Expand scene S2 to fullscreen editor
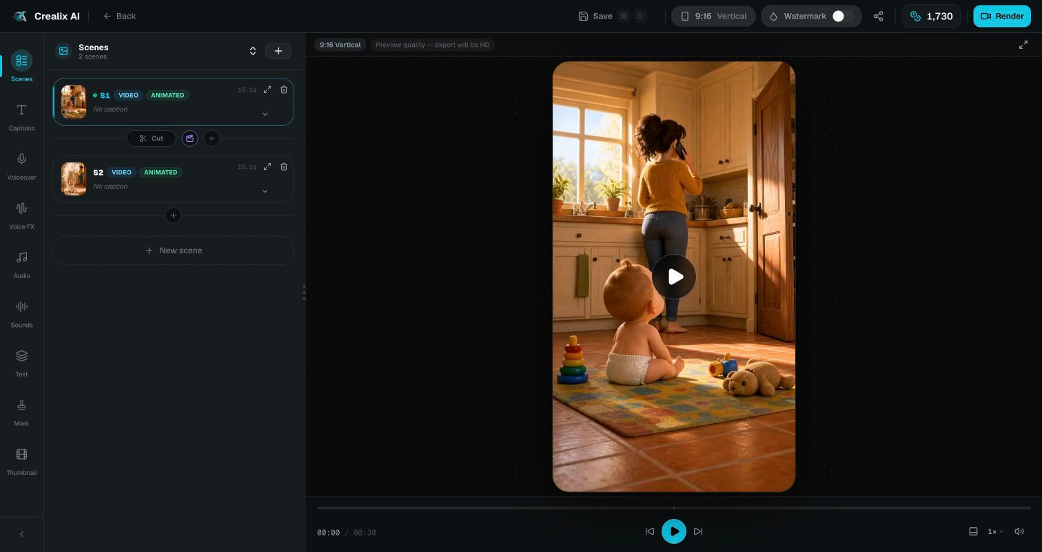 click(267, 167)
